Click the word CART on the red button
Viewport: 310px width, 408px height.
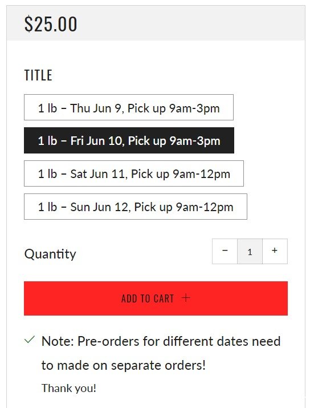coord(164,298)
